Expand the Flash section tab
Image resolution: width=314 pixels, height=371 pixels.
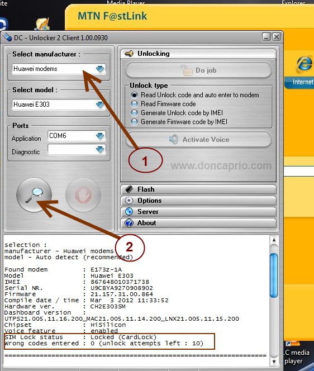198,189
